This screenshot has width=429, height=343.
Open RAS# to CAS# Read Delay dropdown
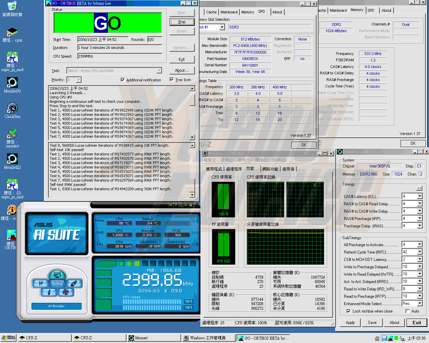420,204
